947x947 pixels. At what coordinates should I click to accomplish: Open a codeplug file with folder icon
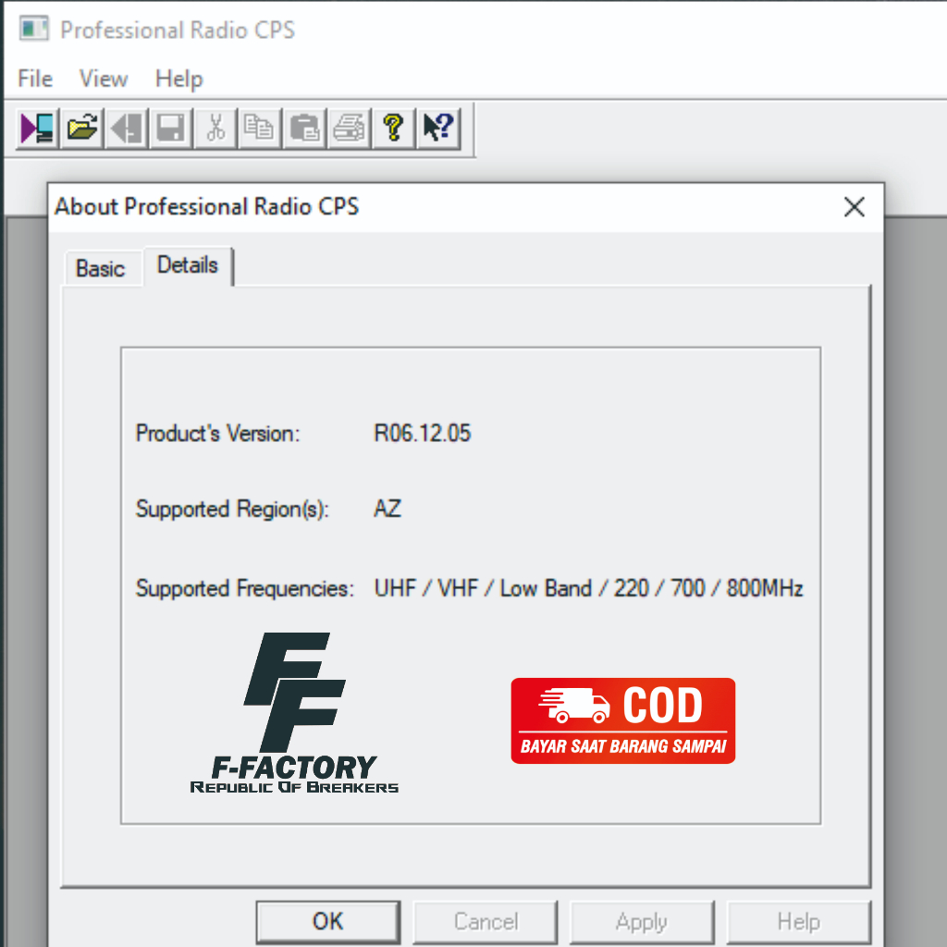(82, 128)
